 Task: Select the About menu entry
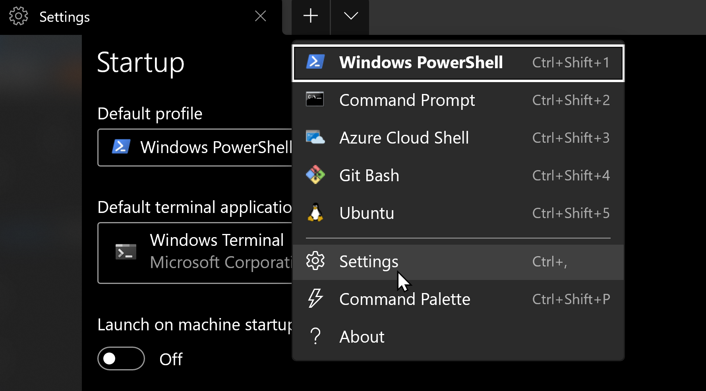coord(458,337)
